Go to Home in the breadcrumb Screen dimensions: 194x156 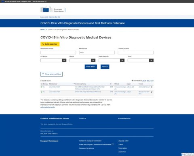(42, 30)
